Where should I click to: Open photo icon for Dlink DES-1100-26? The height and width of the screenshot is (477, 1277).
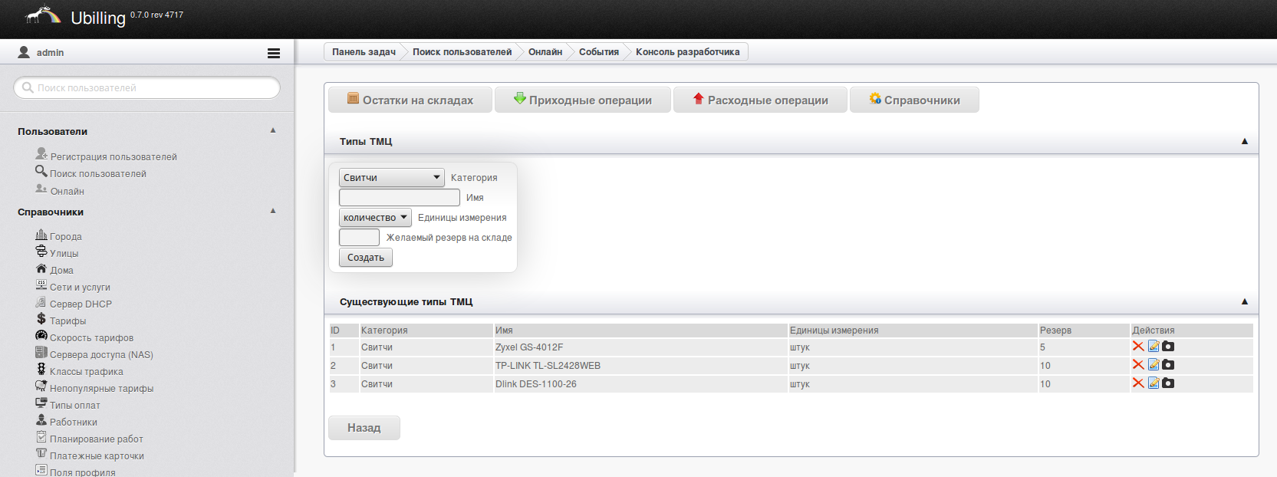point(1168,383)
